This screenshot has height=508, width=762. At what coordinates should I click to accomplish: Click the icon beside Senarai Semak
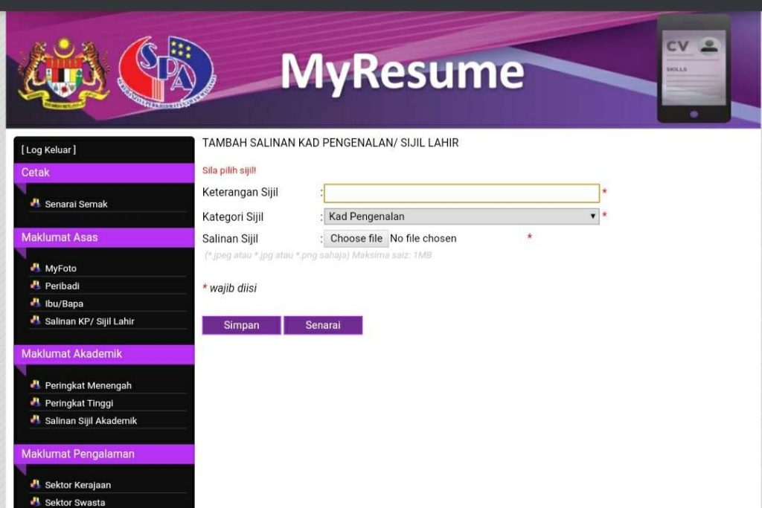pos(35,203)
